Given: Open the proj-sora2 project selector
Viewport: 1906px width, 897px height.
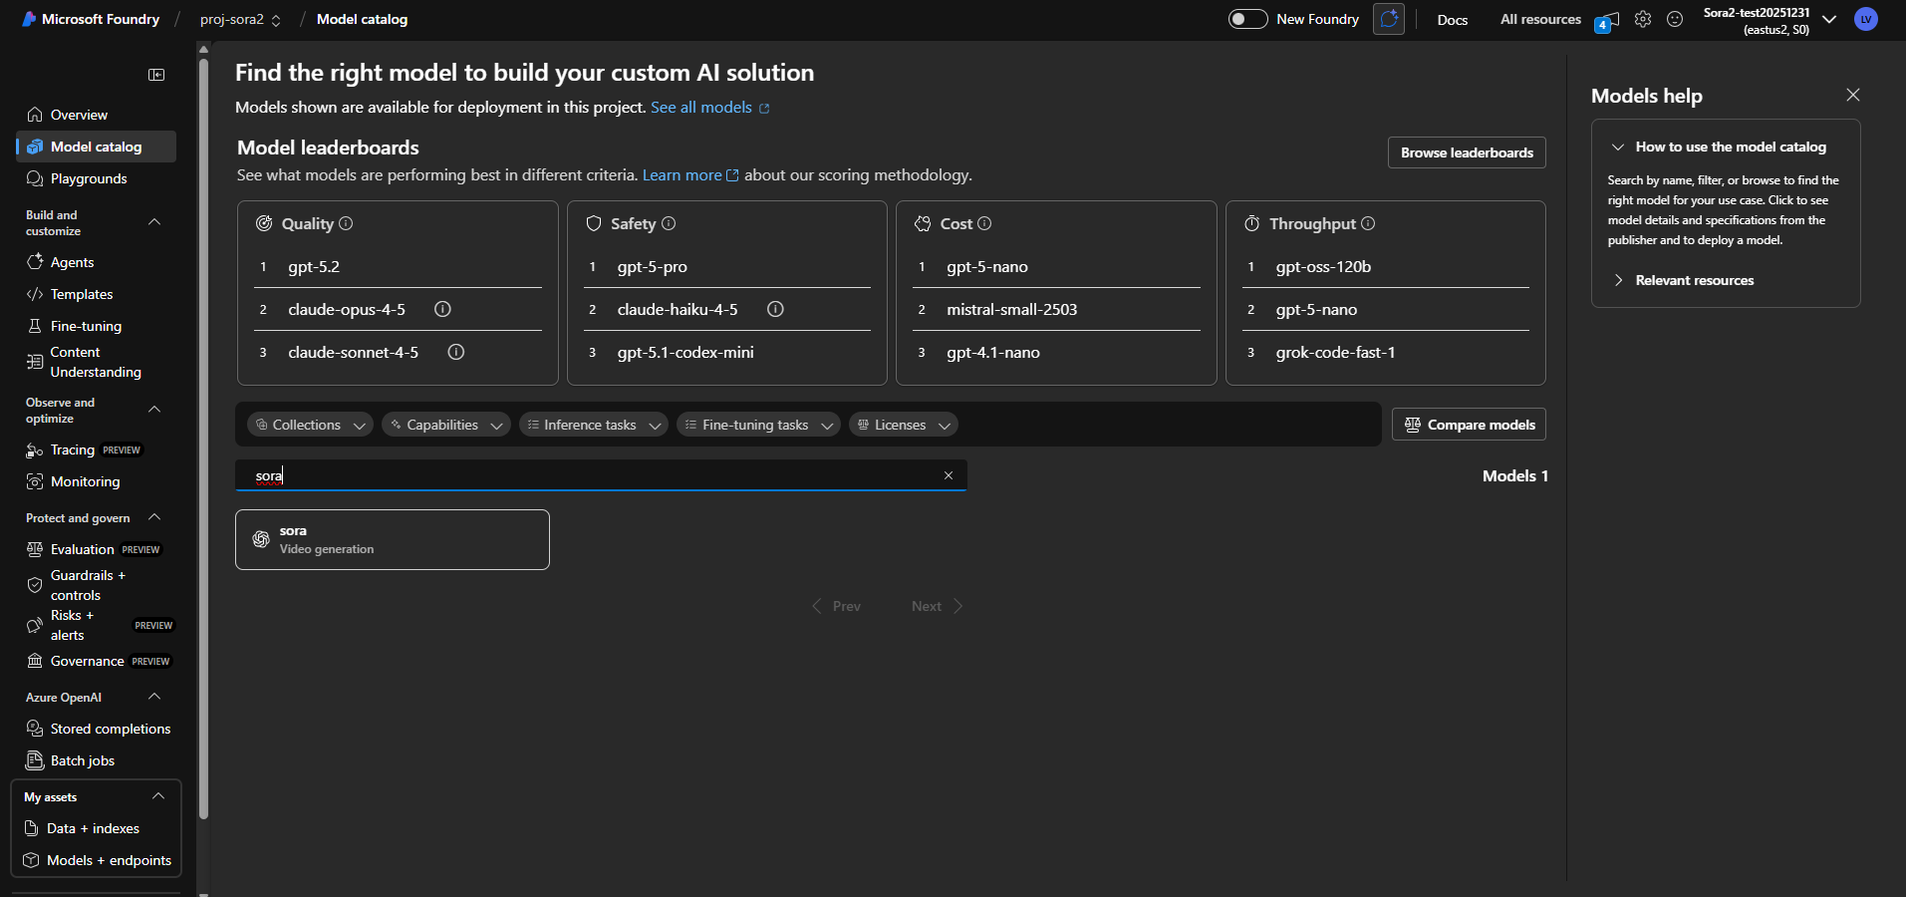Looking at the screenshot, I should pyautogui.click(x=240, y=19).
